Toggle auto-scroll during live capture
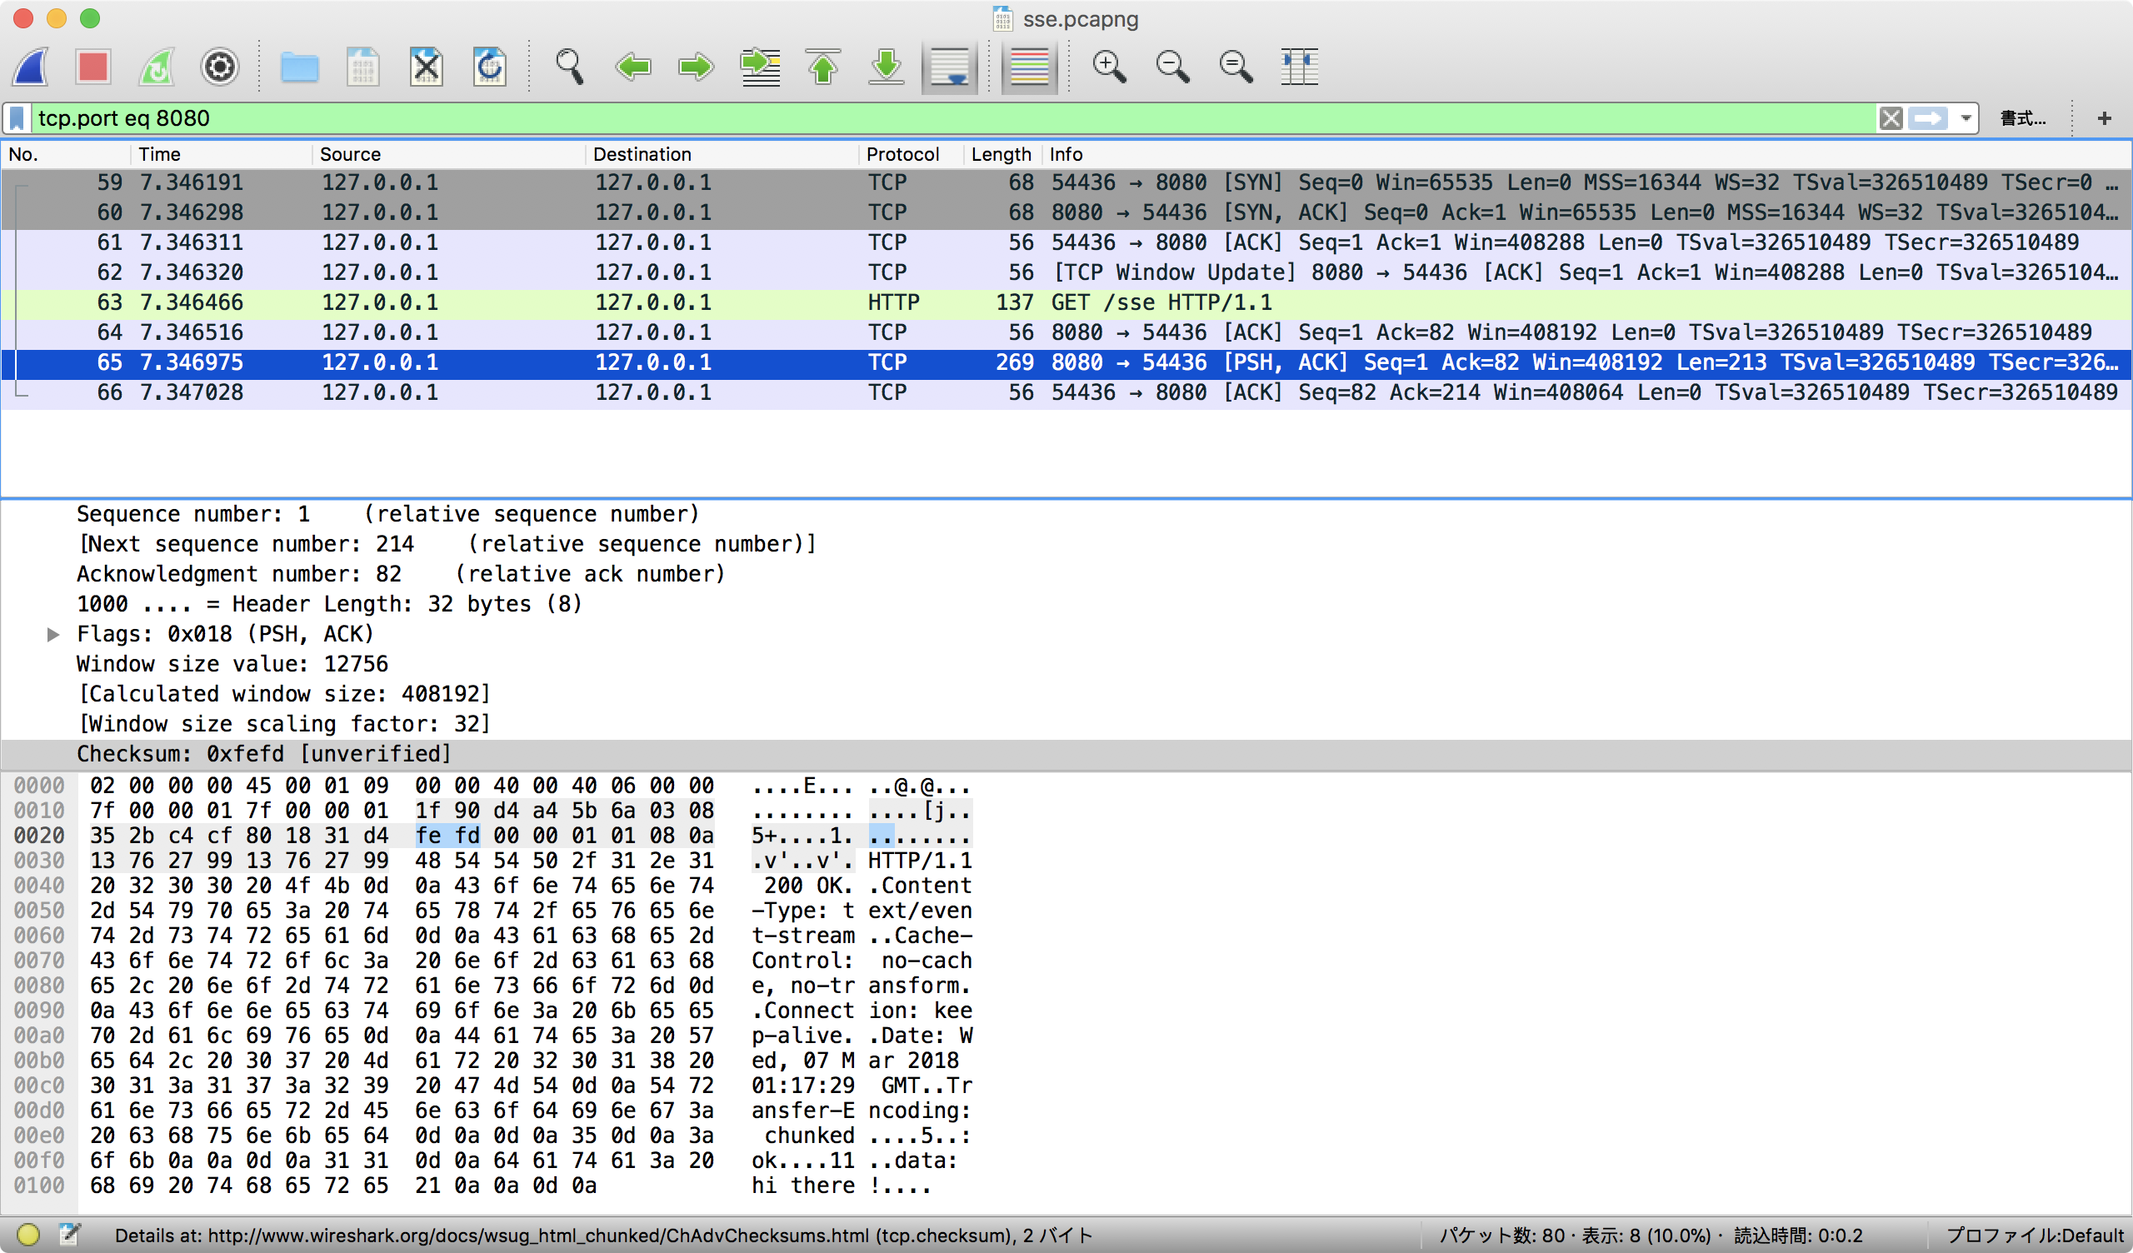Viewport: 2133px width, 1253px height. pyautogui.click(x=949, y=67)
